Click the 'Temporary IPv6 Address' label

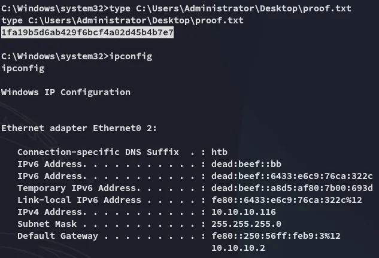click(71, 188)
